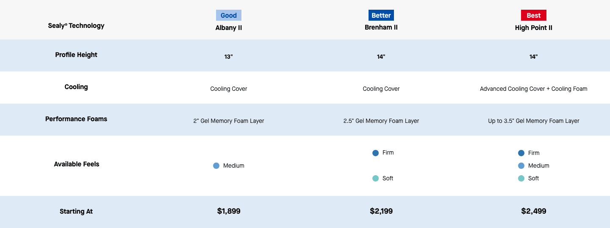Click the Medium label under Albany II
Screen dimensions: 610x228
234,166
